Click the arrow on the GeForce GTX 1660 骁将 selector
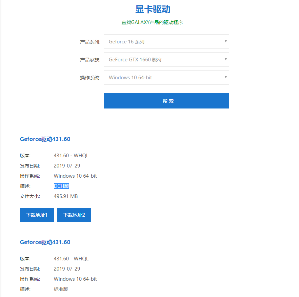 225,59
